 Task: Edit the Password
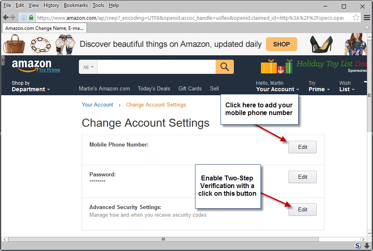point(302,177)
